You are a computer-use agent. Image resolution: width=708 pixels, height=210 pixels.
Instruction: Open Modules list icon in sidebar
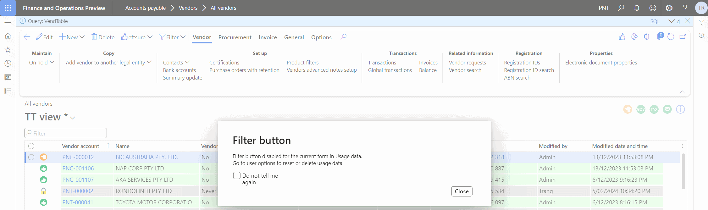pos(8,91)
